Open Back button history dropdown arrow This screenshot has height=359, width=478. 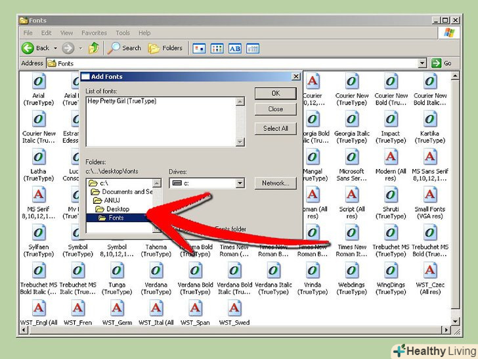[x=55, y=48]
